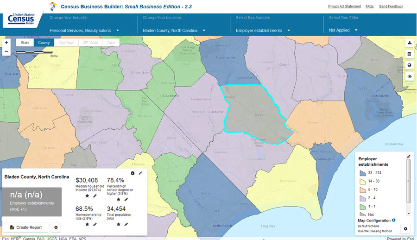
Task: Open gear settings in the Bladen County info panel header
Action: tap(133, 173)
